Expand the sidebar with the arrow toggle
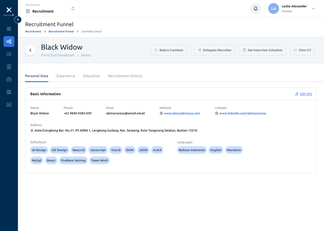The width and height of the screenshot is (324, 231). (18, 20)
